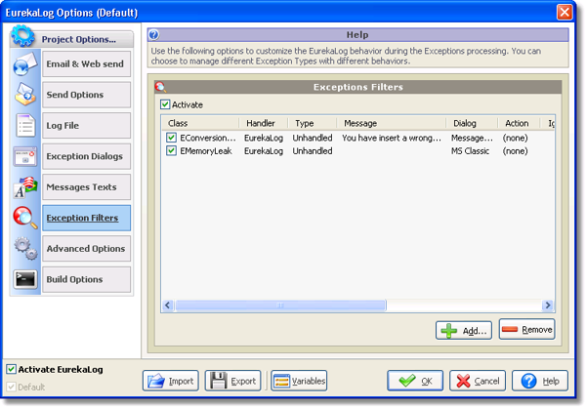Viewport: 586px width, 408px height.
Task: Click the Log File document icon
Action: (x=25, y=125)
